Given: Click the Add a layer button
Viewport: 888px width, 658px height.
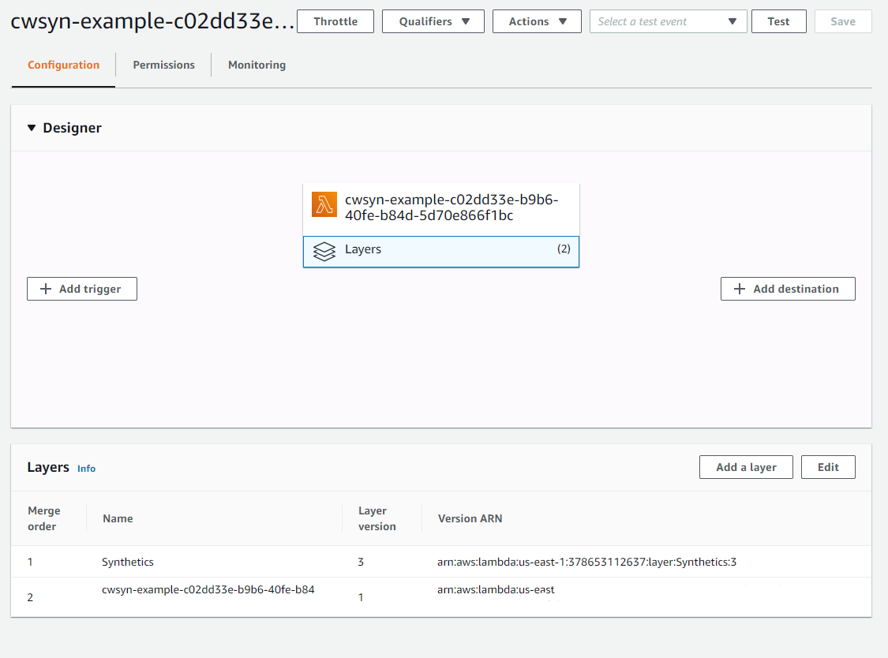Looking at the screenshot, I should click(746, 467).
